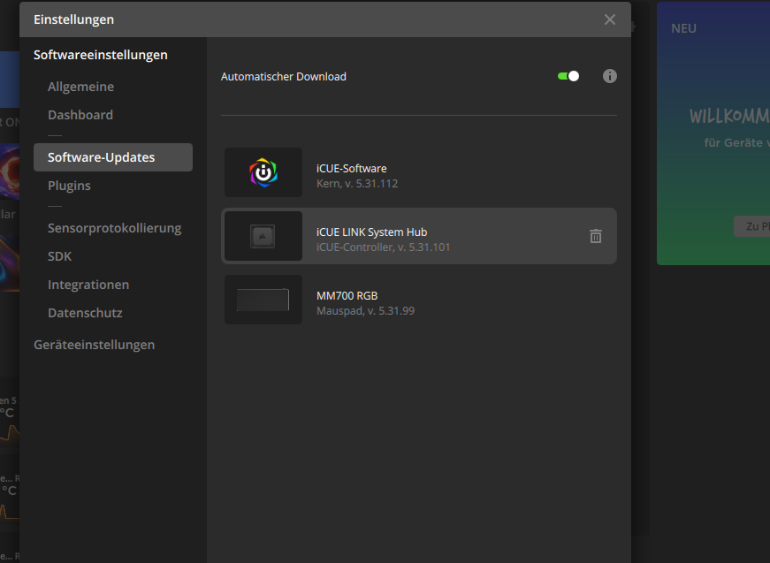The image size is (770, 563).
Task: Open the Allgemeine settings page
Action: click(x=81, y=87)
